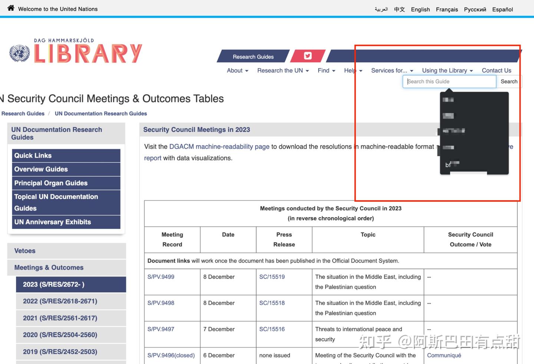The width and height of the screenshot is (534, 364).
Task: Click the UN emblem logo
Action: [x=19, y=53]
